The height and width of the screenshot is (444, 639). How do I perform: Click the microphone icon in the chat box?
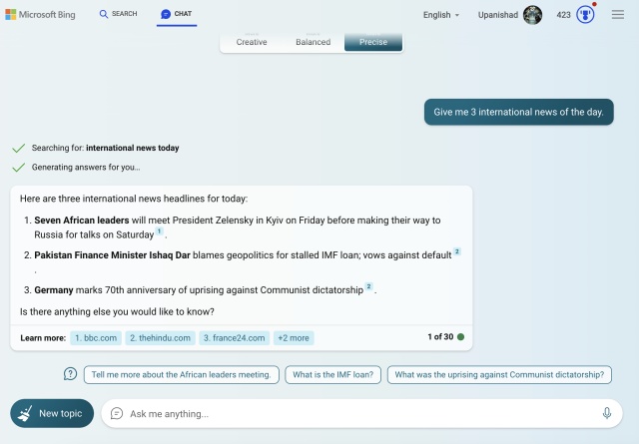[x=606, y=413]
